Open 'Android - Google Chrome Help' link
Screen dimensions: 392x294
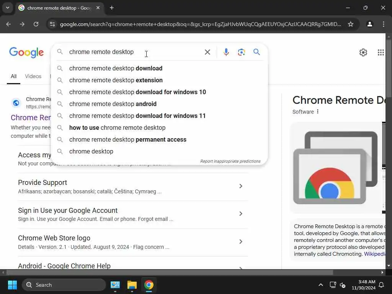(x=64, y=266)
